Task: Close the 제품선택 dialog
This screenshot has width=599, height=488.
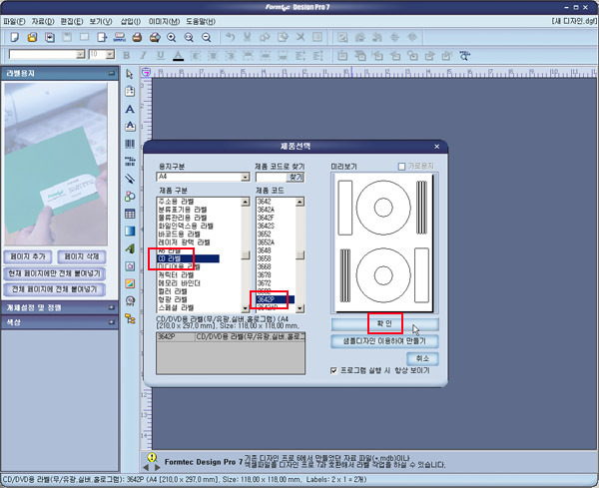Action: (437, 147)
